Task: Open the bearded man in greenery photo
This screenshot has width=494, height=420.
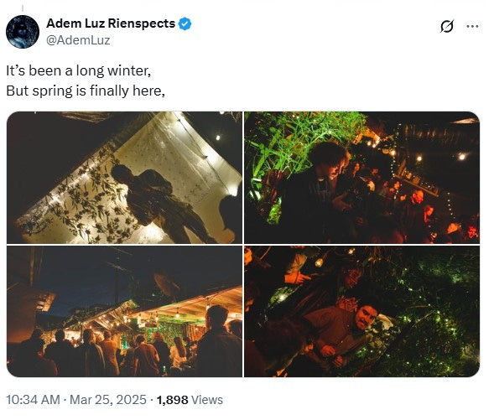Action: (x=362, y=311)
